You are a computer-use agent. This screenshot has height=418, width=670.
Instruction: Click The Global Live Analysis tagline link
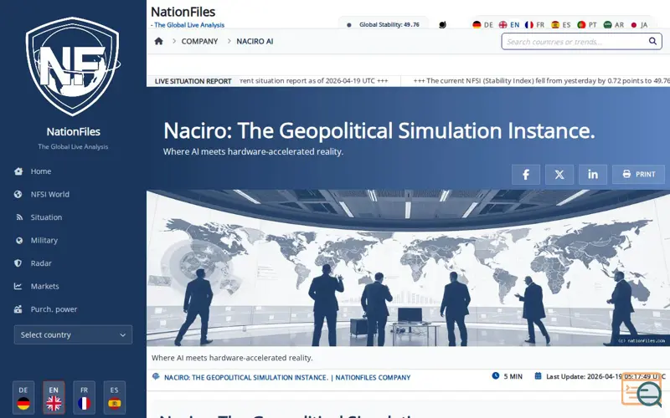(x=189, y=25)
